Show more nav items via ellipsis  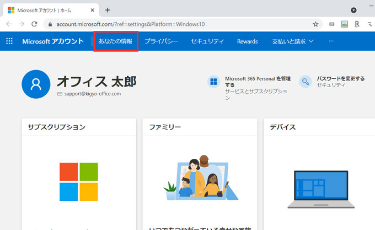click(331, 41)
